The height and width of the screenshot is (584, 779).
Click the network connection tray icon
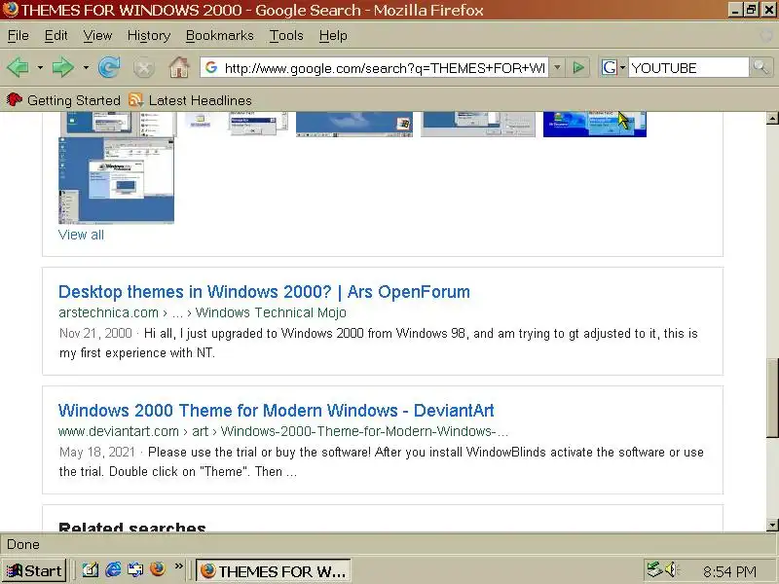tap(655, 569)
